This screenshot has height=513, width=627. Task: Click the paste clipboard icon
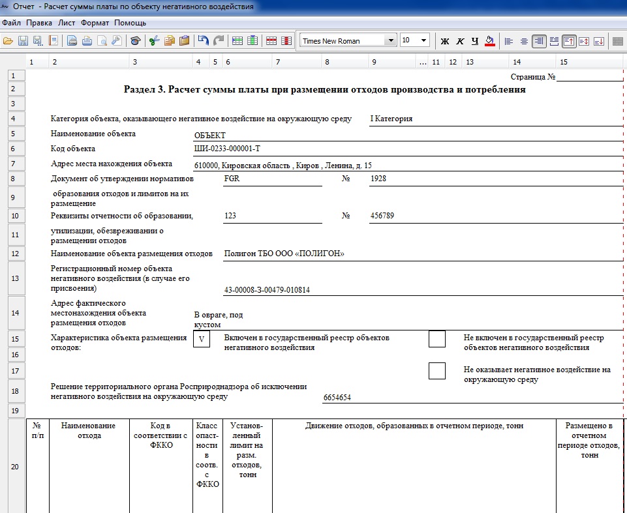pyautogui.click(x=185, y=40)
